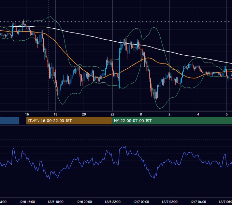The width and height of the screenshot is (232, 205).
Task: Click the 22 hour label on price chart axis
Action: 113,114
